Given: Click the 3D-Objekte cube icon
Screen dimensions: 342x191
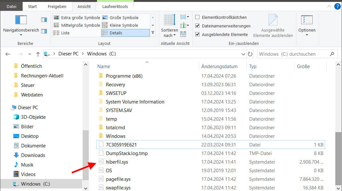Looking at the screenshot, I should [x=16, y=117].
